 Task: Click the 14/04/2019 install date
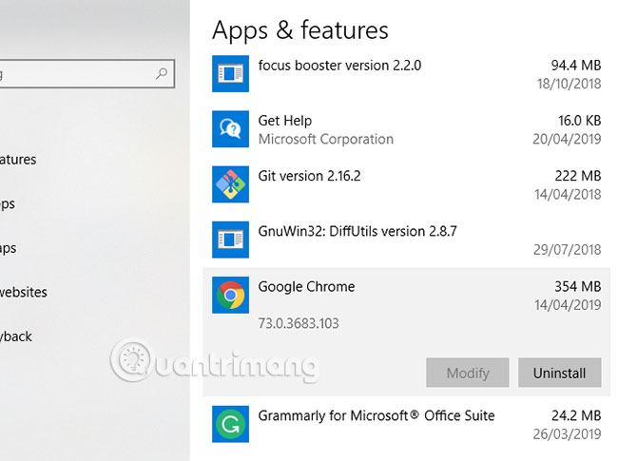pos(568,305)
